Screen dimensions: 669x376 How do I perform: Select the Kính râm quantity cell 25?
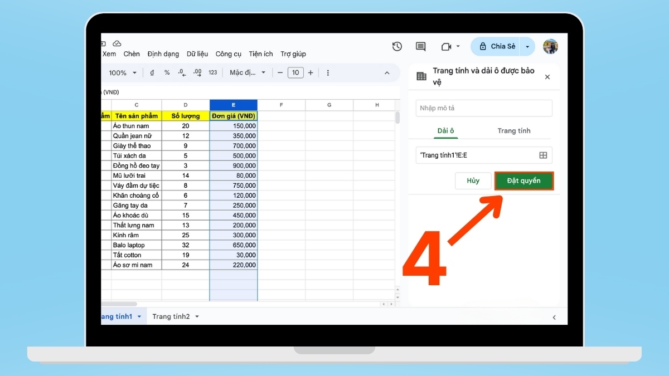tap(186, 235)
